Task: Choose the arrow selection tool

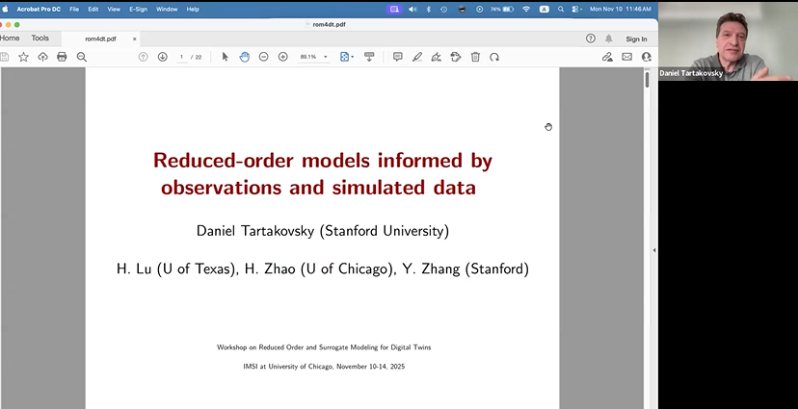Action: click(x=226, y=57)
